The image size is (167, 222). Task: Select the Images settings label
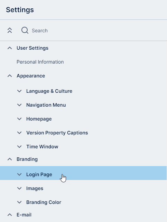[35, 188]
